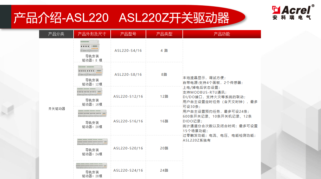Click the 12路 type cell
Screen dimensions: 321x179
164,96
